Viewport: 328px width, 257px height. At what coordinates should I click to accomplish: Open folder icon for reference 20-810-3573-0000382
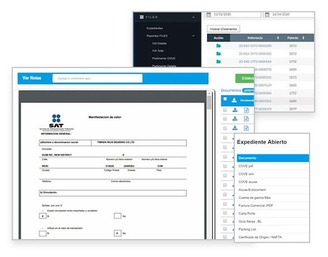coord(219,54)
